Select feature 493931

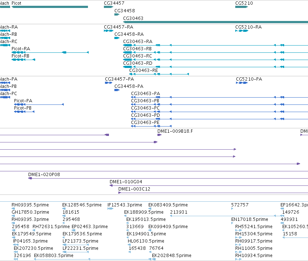point(289,219)
